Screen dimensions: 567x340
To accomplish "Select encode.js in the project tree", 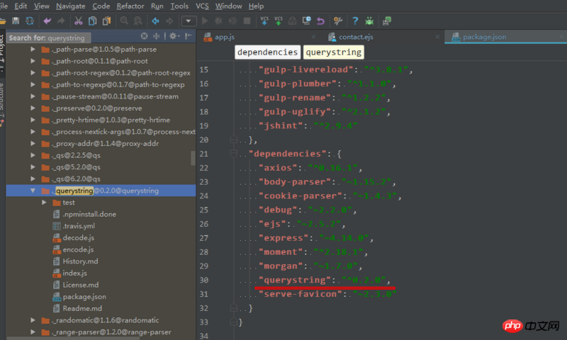I will (78, 249).
